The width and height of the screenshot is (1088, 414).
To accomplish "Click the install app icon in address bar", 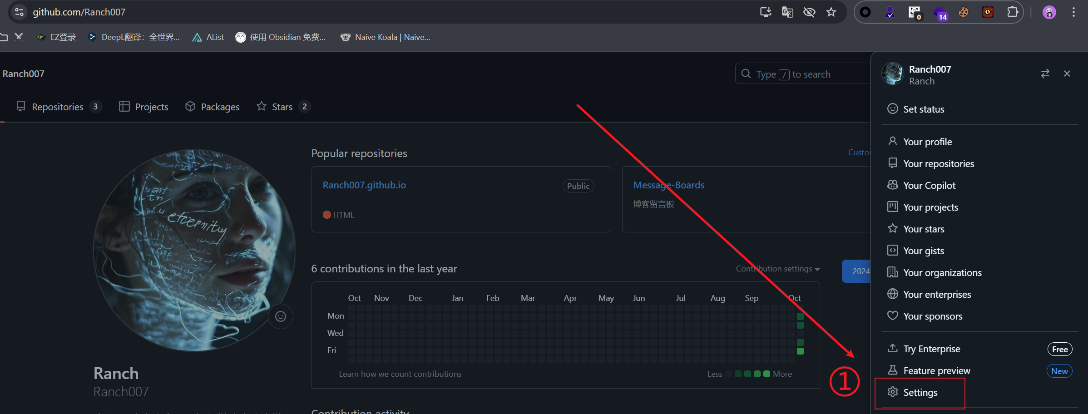I will [766, 12].
